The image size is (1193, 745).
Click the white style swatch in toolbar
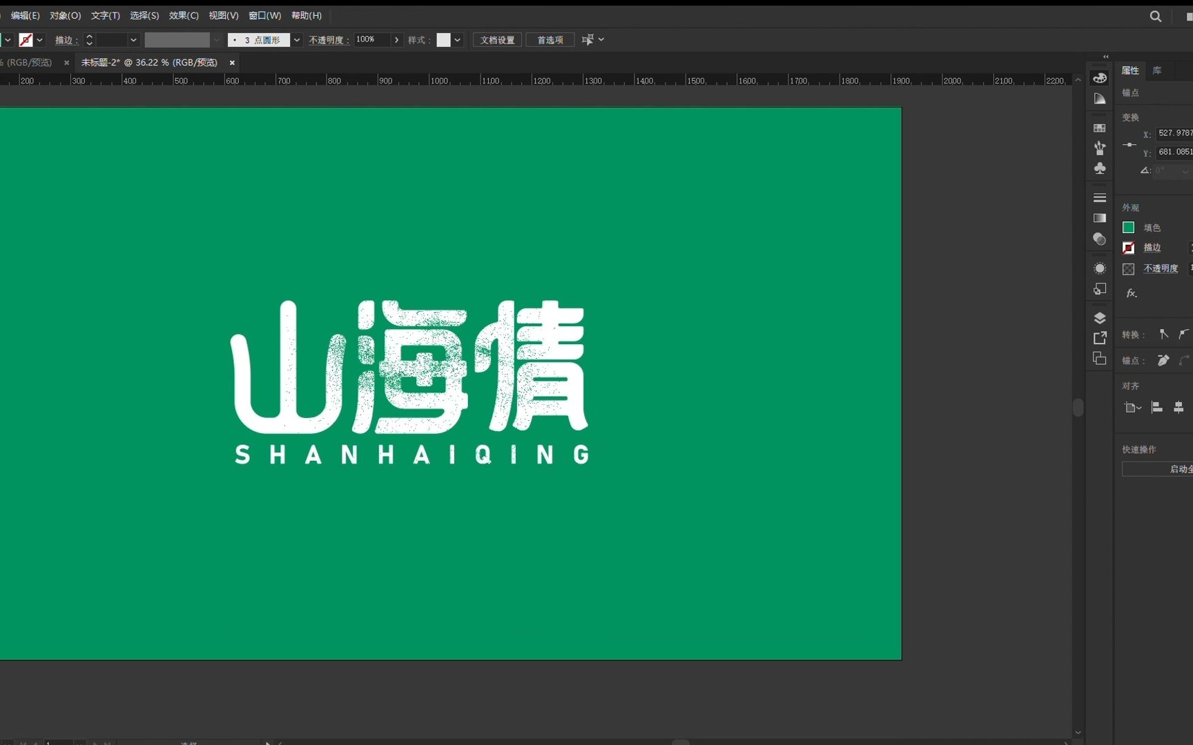[444, 40]
